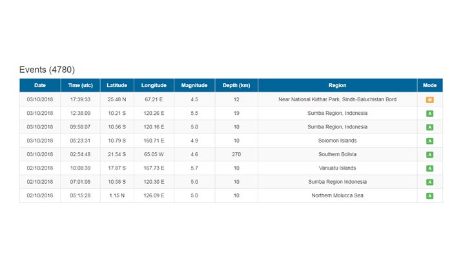Click the Depth (km) column header
The height and width of the screenshot is (258, 452).
236,85
